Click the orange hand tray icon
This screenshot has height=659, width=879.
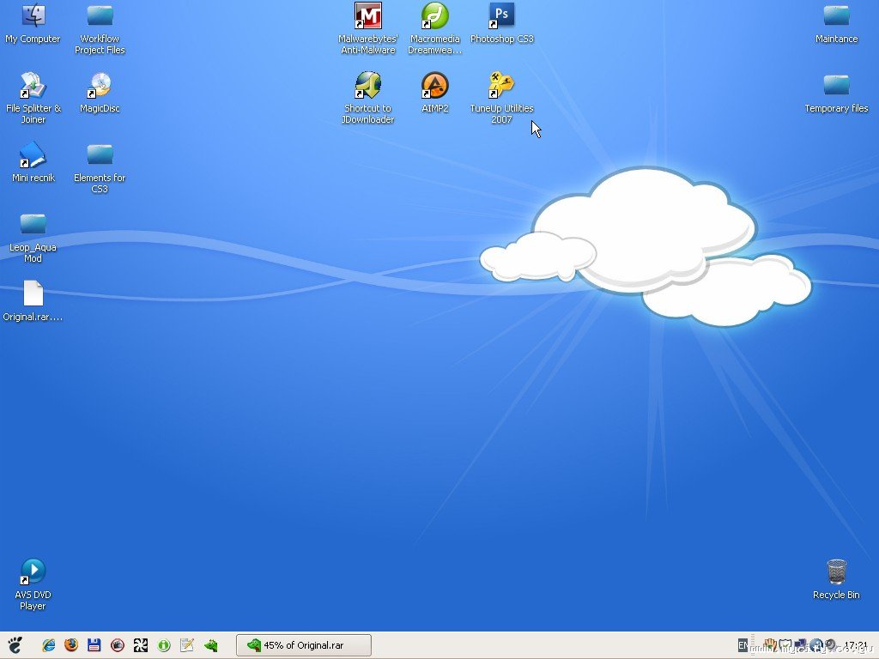pyautogui.click(x=770, y=645)
